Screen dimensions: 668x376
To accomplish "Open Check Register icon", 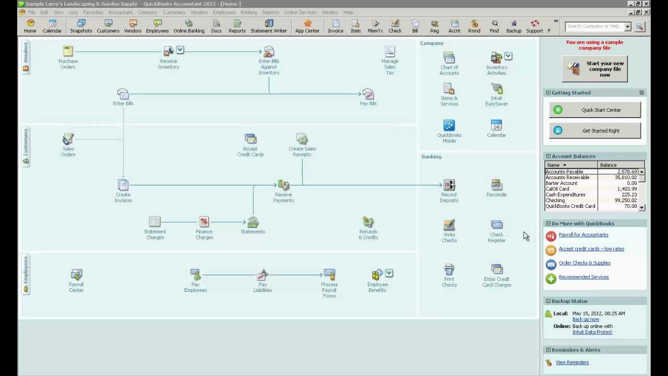I will pos(496,225).
